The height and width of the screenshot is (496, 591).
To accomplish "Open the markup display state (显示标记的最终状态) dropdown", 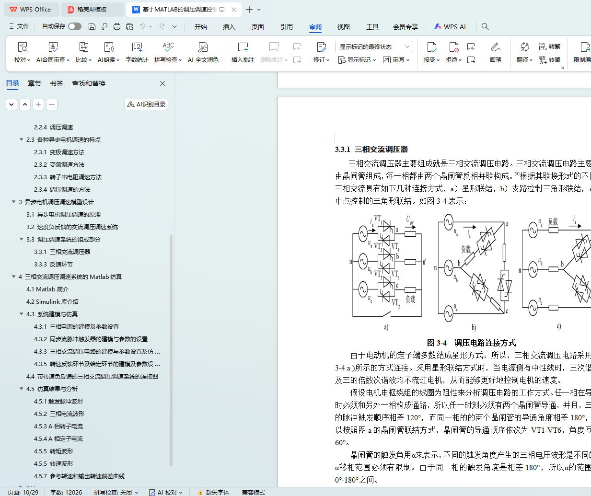I will tap(374, 46).
